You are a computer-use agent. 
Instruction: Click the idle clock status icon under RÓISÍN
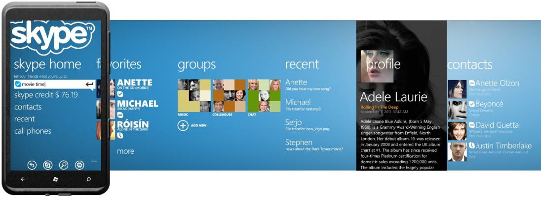[120, 136]
